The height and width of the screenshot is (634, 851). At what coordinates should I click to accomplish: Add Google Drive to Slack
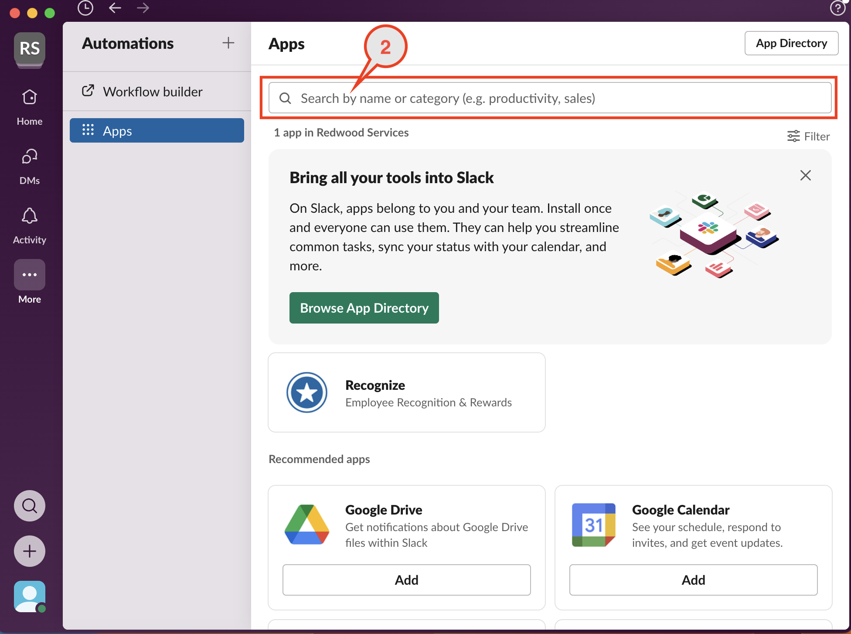407,580
